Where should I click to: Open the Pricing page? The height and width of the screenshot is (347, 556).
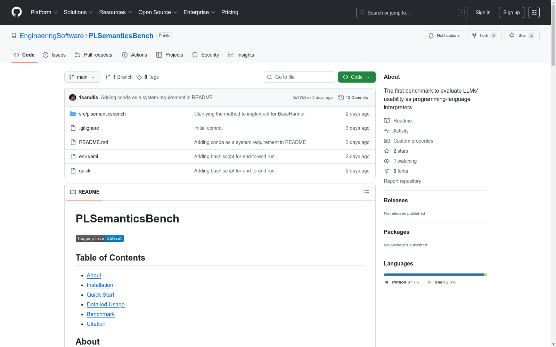[230, 12]
